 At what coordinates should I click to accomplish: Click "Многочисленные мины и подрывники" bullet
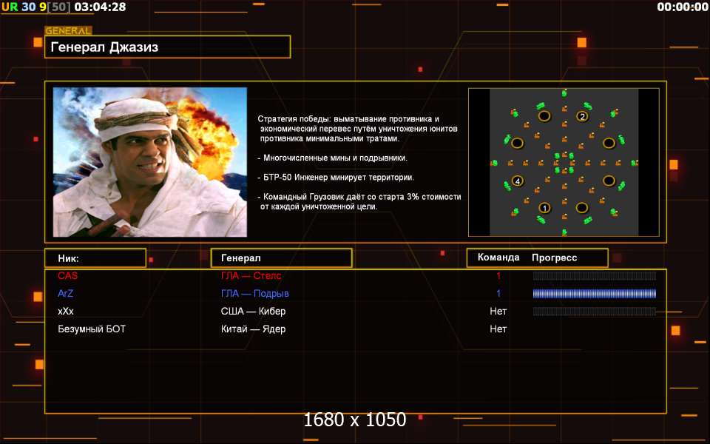click(332, 158)
